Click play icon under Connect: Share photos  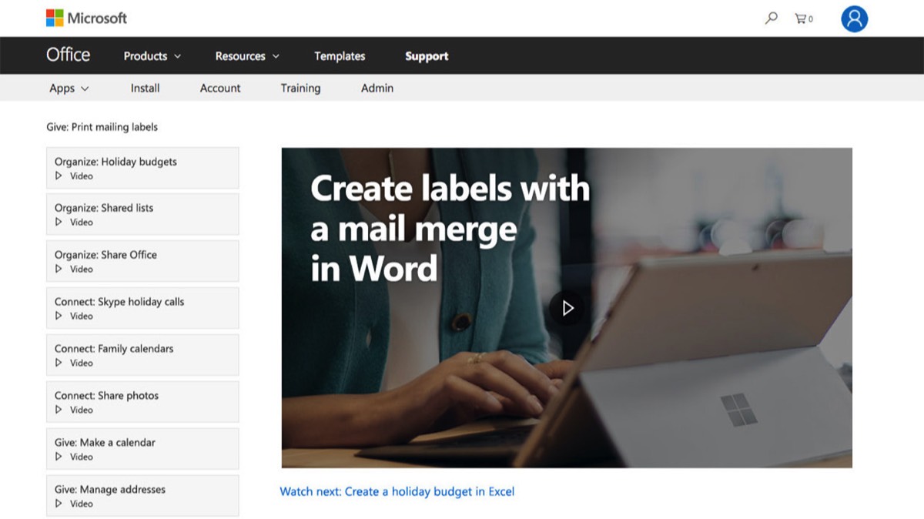point(59,410)
